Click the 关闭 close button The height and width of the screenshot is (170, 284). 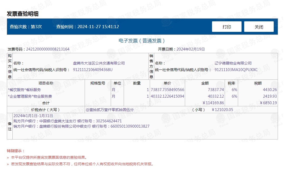[259, 27]
